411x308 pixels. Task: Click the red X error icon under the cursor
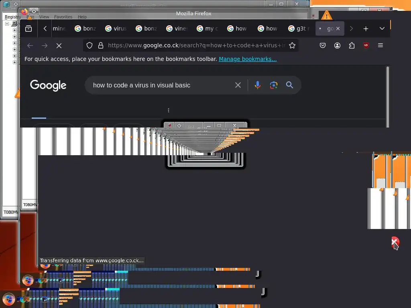tap(395, 242)
